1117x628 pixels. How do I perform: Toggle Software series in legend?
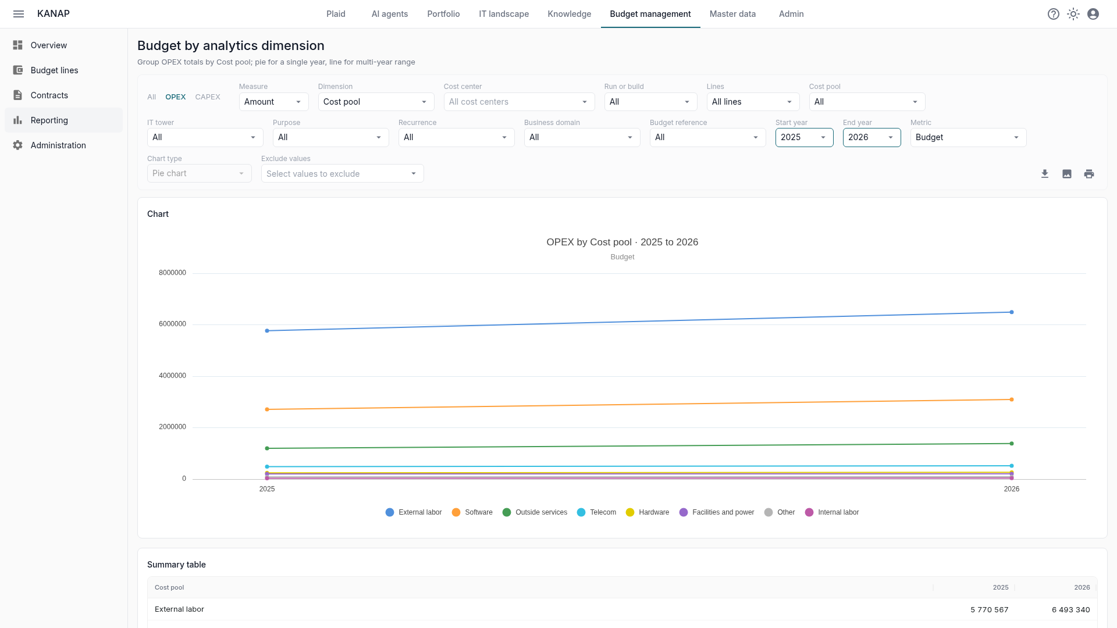[x=472, y=512]
